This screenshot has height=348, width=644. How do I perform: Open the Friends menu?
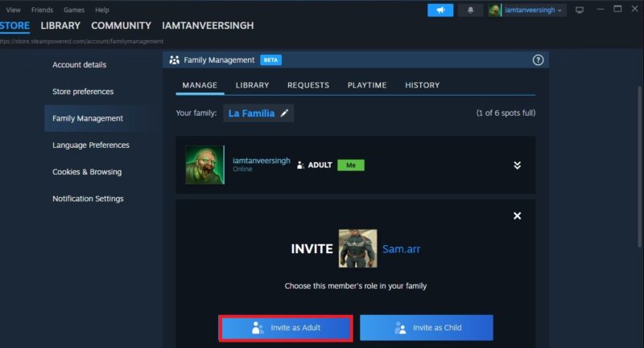(42, 10)
